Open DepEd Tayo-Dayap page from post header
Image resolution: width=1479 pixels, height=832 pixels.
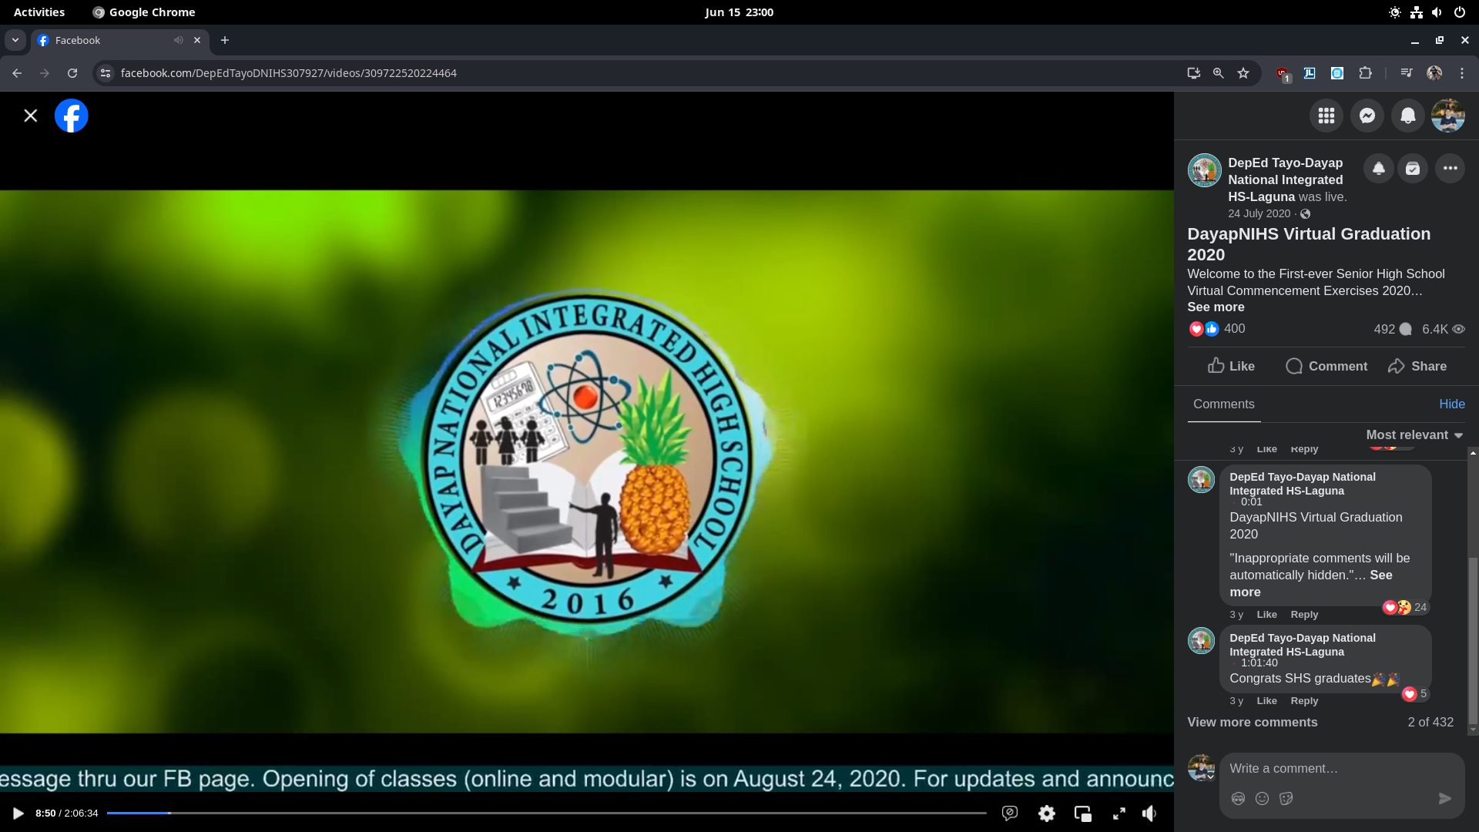tap(1286, 179)
